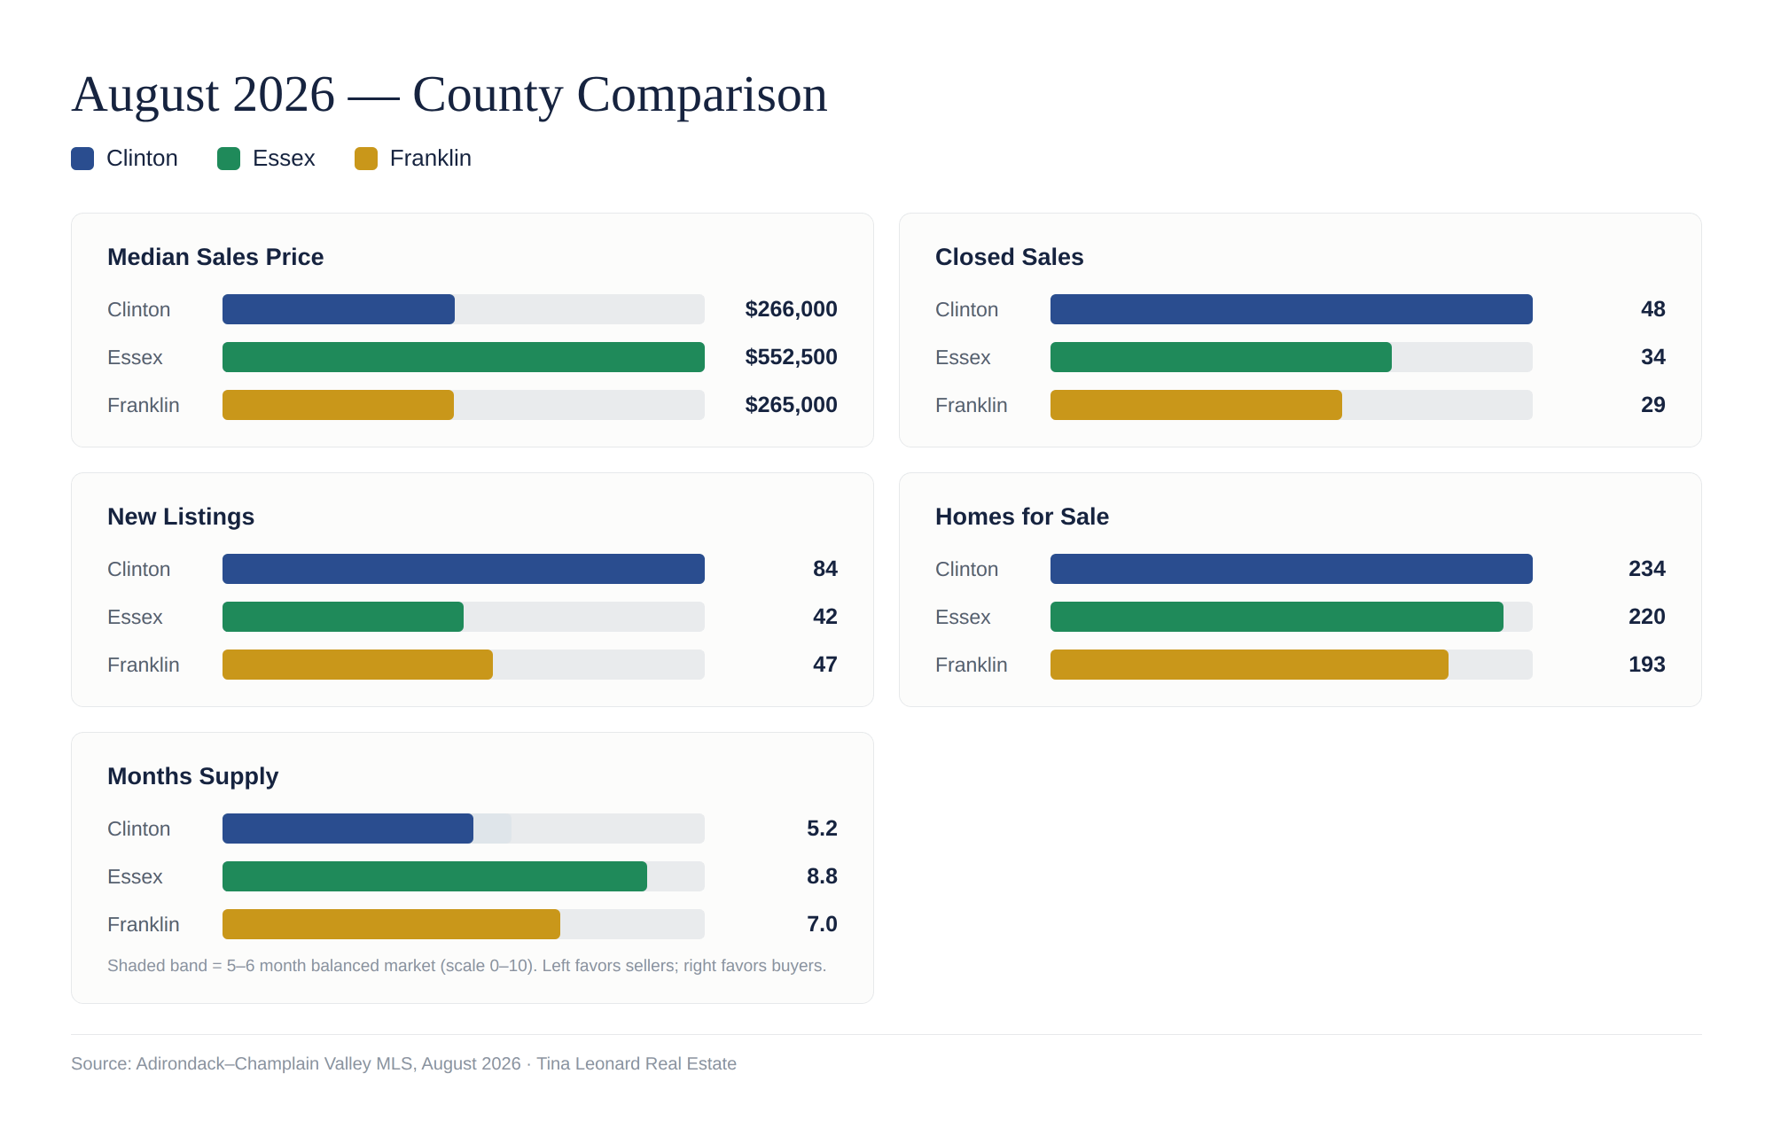
Task: Click Franklin bar in Closed Sales
Action: pos(1196,405)
